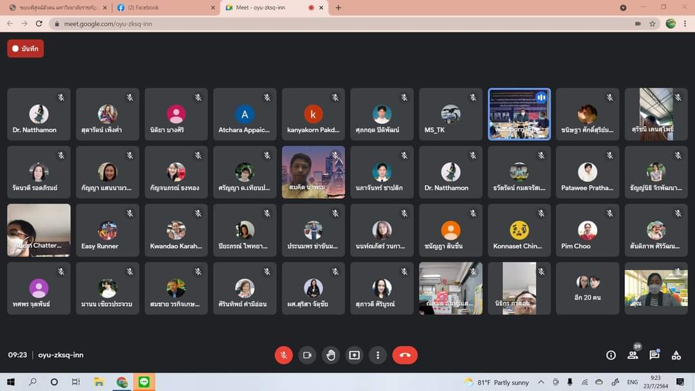Expand the system tray hidden icons chevron
695x391 pixels.
[541, 382]
